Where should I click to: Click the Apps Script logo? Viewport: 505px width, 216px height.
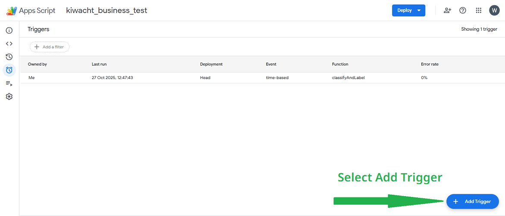tap(31, 10)
